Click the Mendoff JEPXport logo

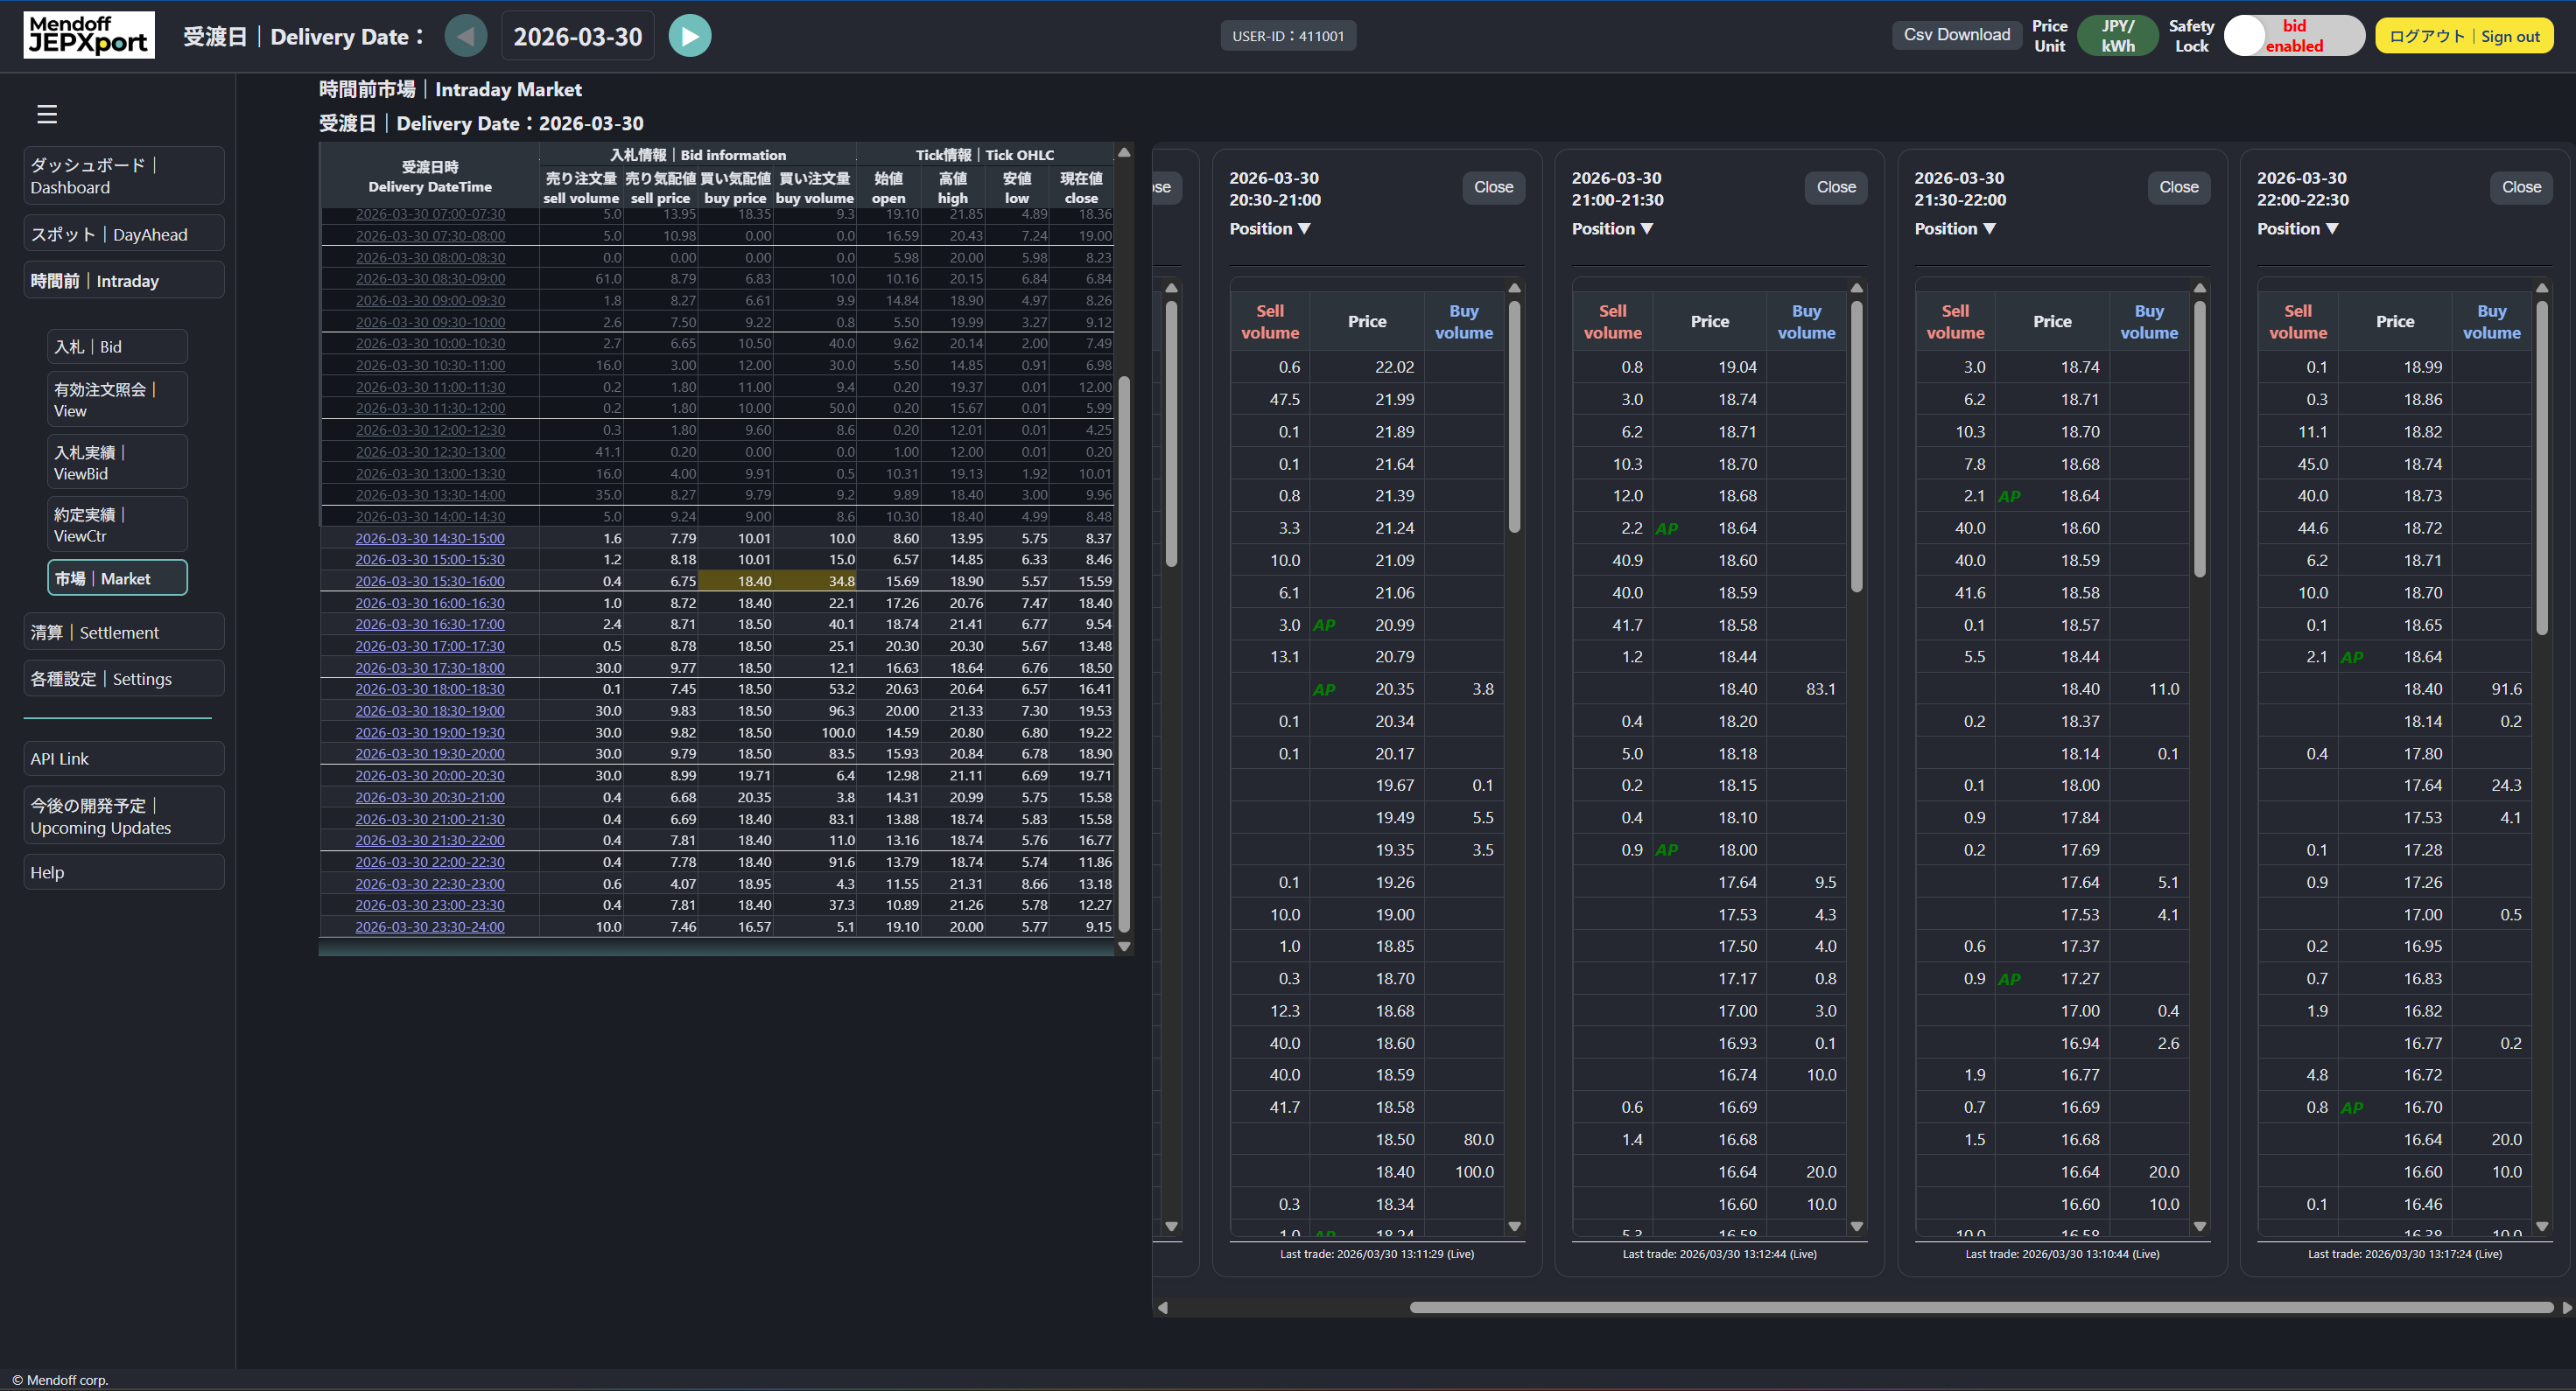[x=89, y=35]
